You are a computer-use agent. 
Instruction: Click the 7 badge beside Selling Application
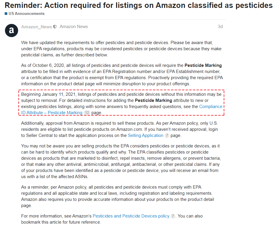click(x=167, y=135)
